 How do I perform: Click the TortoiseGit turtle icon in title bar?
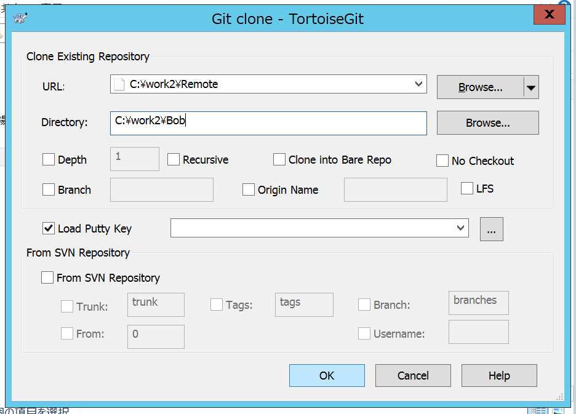coord(20,18)
